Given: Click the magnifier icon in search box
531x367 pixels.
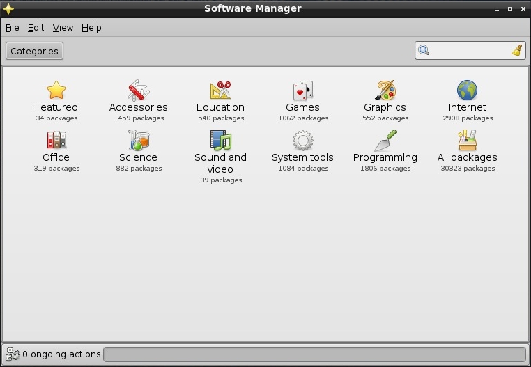Looking at the screenshot, I should (x=424, y=50).
